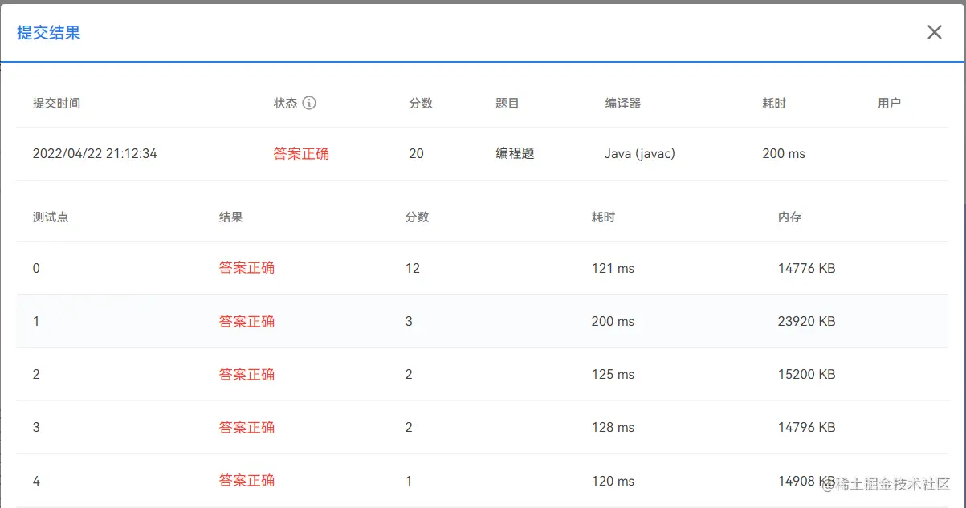Click the 23920 KB memory cell

[x=807, y=321]
